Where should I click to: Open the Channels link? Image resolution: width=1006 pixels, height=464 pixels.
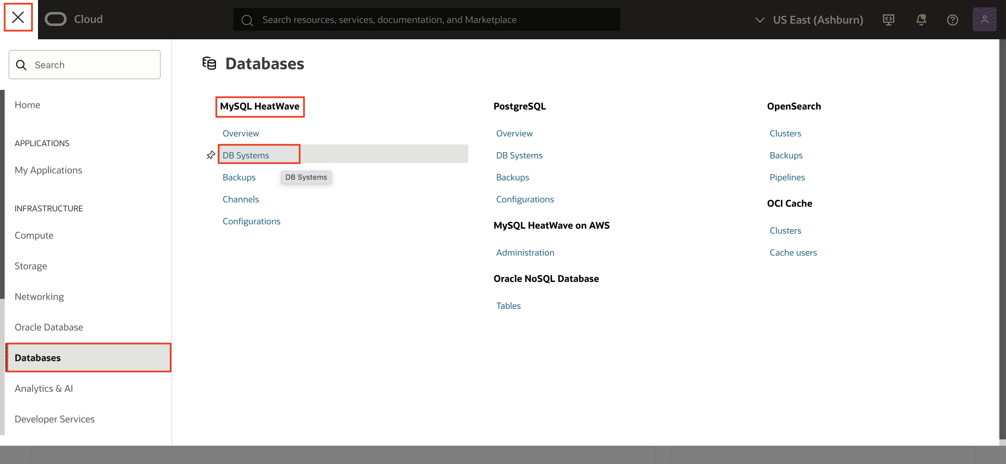tap(241, 199)
